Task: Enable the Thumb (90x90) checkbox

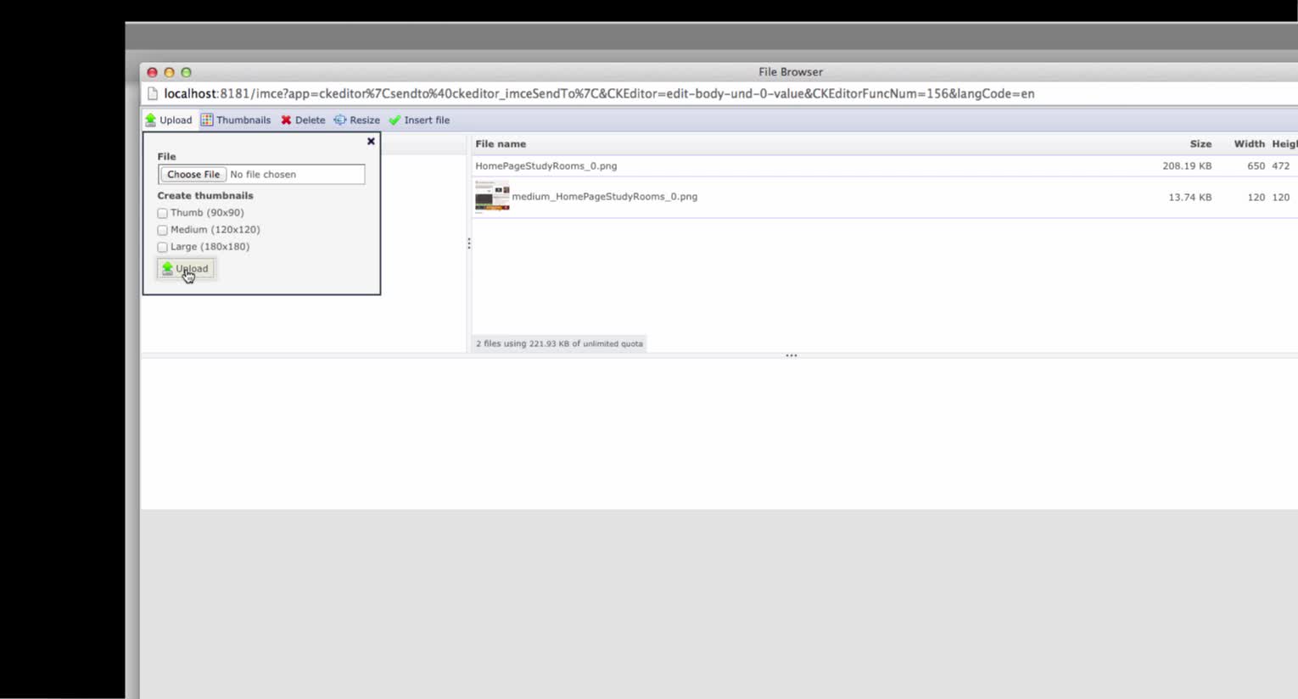Action: pos(163,214)
